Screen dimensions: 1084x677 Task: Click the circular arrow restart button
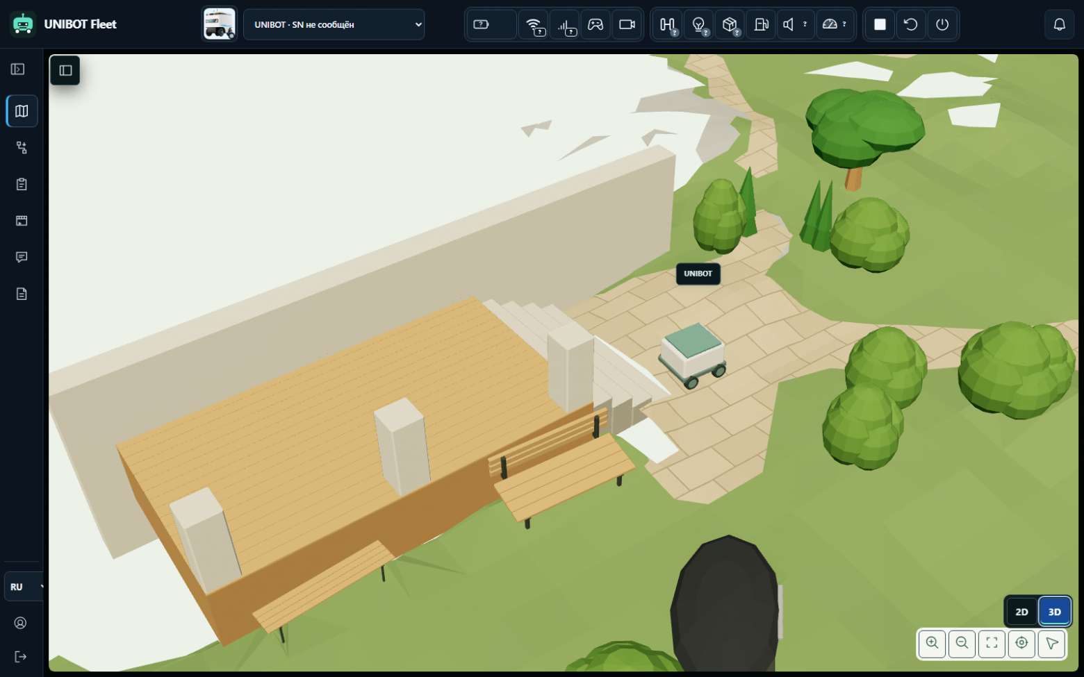pos(910,25)
